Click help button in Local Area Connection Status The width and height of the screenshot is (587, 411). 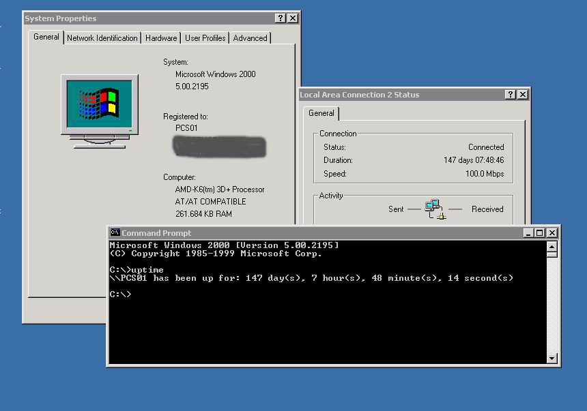pos(510,95)
